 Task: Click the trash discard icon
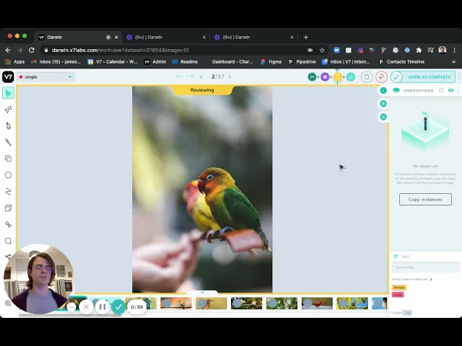tap(367, 77)
